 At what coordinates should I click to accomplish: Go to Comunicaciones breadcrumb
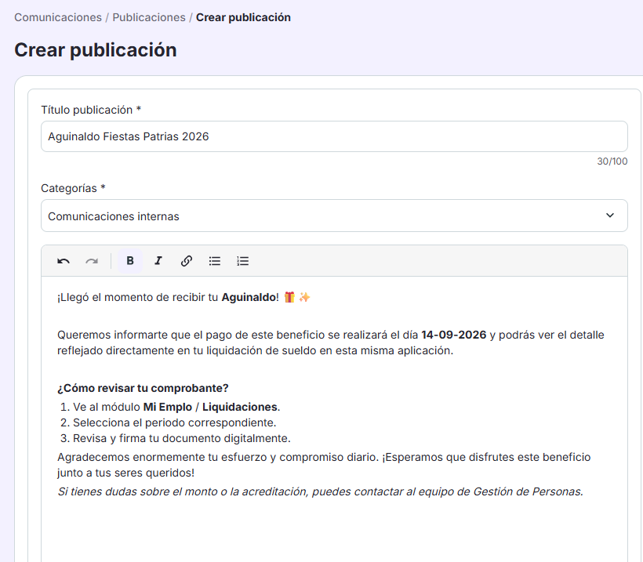pos(58,17)
